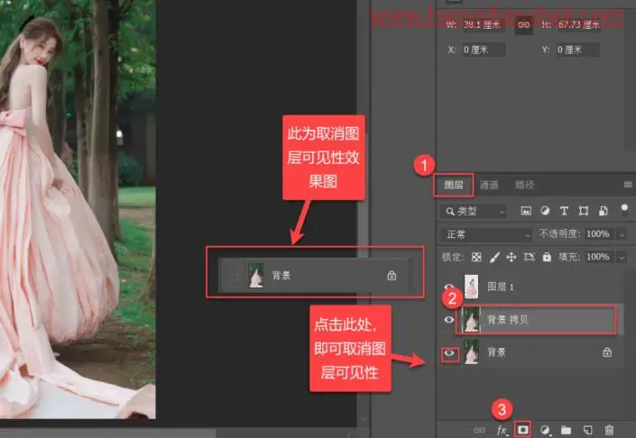Click the 背景 拷贝 layer thumbnail

[471, 320]
